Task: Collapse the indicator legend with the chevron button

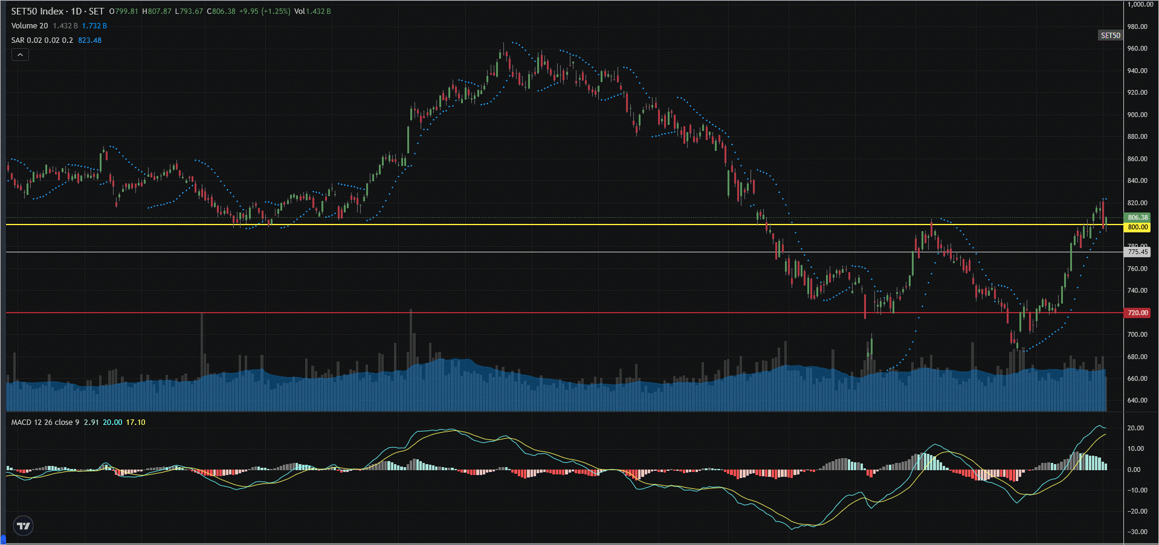Action: tap(20, 55)
